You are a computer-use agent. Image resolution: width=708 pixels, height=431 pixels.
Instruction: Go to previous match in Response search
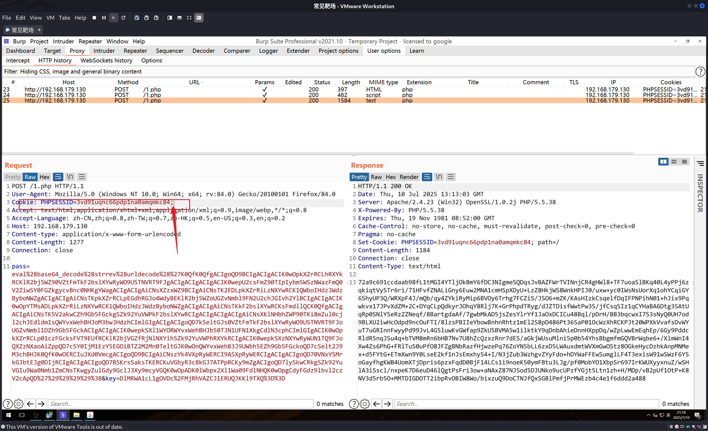(376, 404)
